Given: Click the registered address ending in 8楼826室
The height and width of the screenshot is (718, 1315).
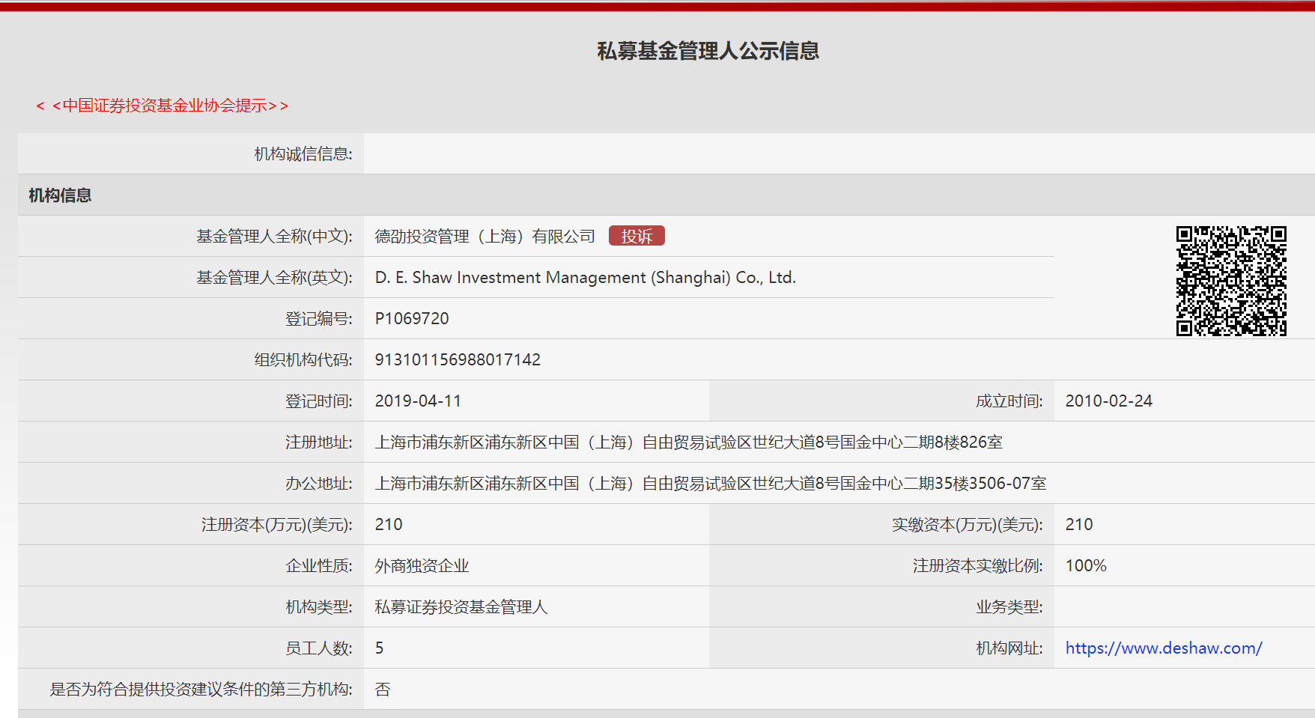Looking at the screenshot, I should coord(688,442).
